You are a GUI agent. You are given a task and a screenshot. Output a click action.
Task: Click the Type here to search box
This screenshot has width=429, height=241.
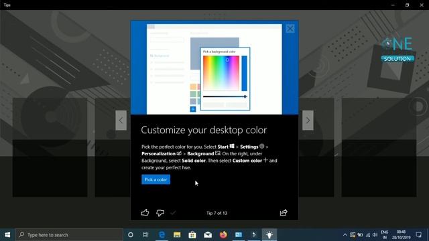point(69,235)
